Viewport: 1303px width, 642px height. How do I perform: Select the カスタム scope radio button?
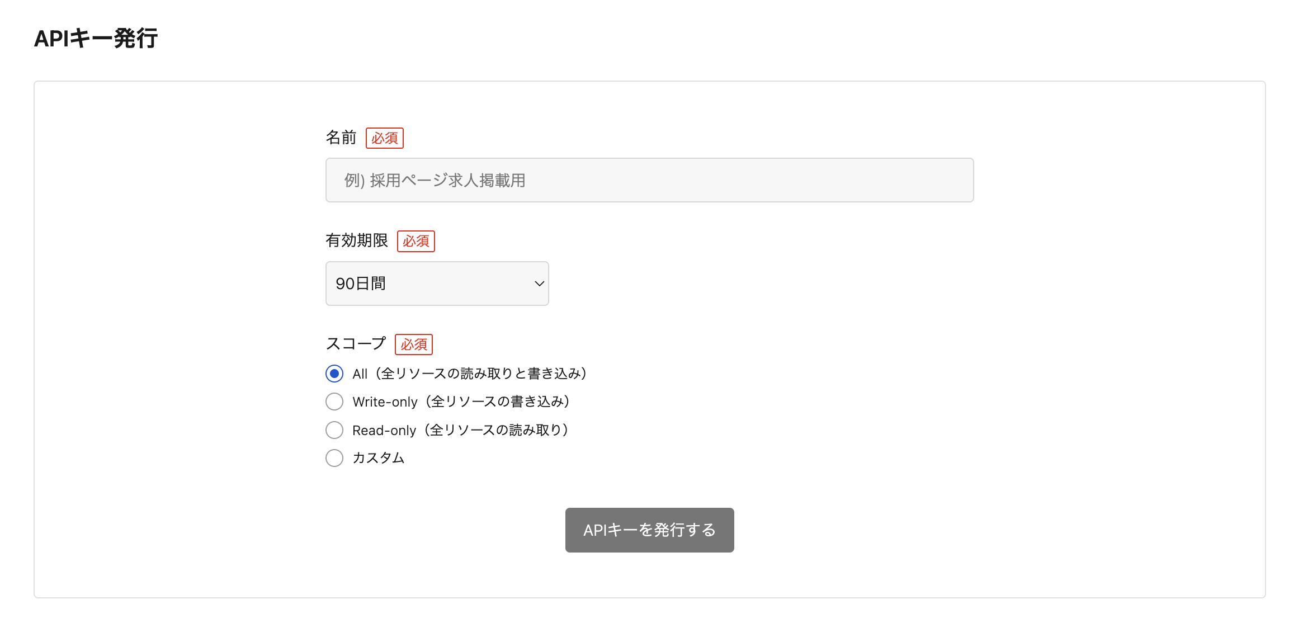point(334,458)
